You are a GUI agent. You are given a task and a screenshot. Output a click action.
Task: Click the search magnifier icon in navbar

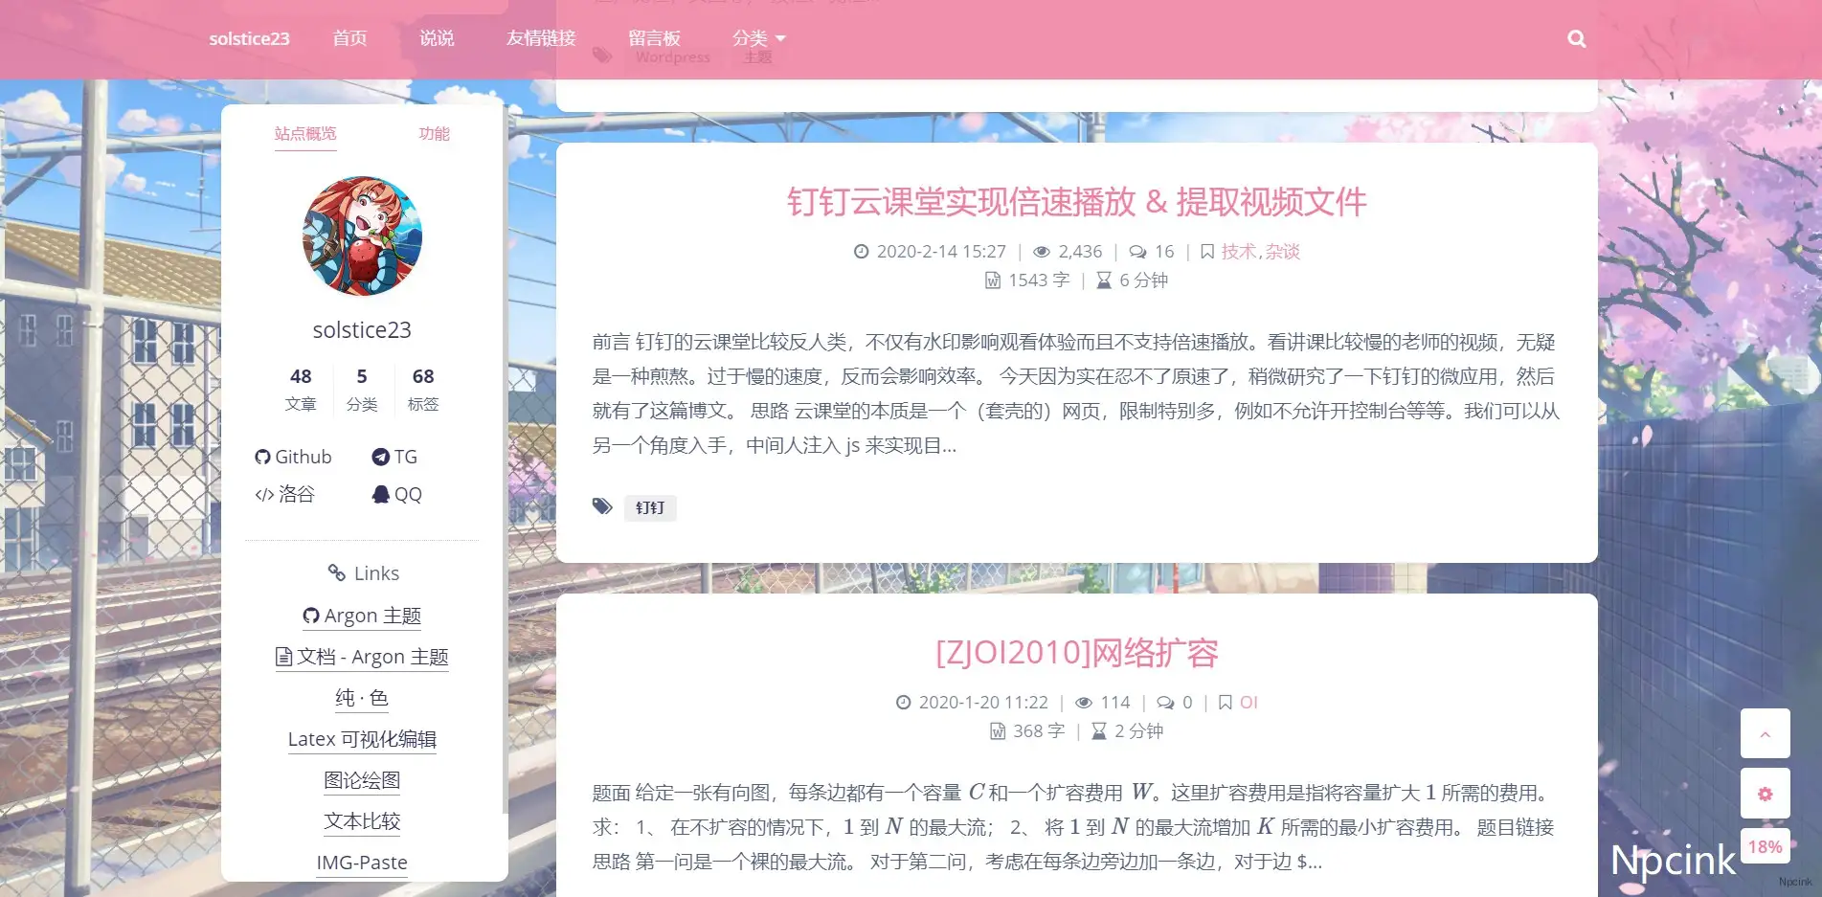1576,39
